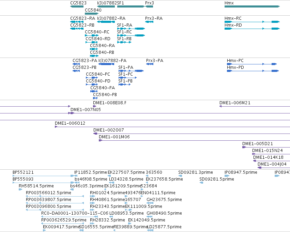Select EST RH58514.5prime
The image size is (290, 232).
[x=20, y=189]
